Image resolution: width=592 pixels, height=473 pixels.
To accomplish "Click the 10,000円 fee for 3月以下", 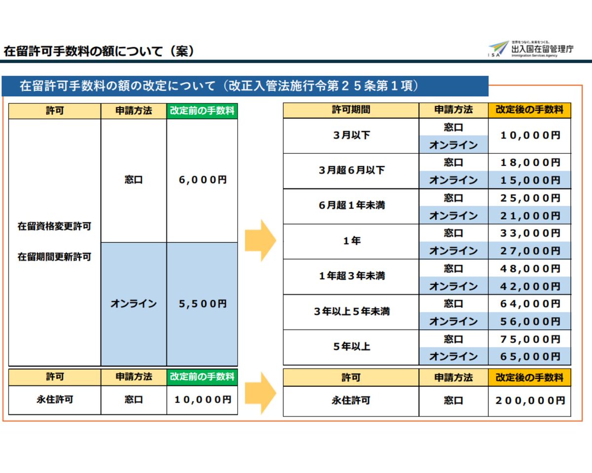I will tap(530, 135).
